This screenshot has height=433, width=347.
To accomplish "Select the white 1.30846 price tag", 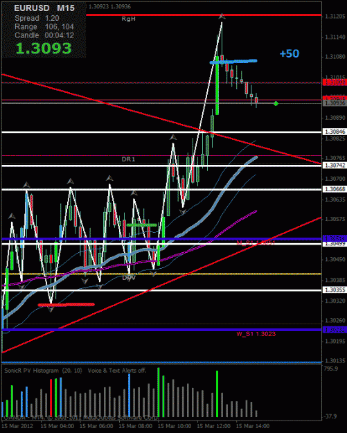I will pyautogui.click(x=335, y=132).
